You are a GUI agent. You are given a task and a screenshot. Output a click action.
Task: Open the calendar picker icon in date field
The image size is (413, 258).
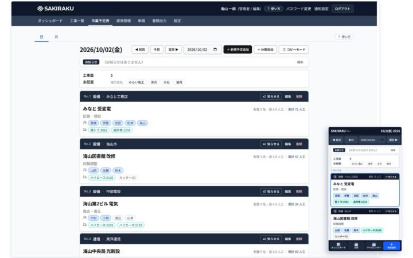(215, 49)
